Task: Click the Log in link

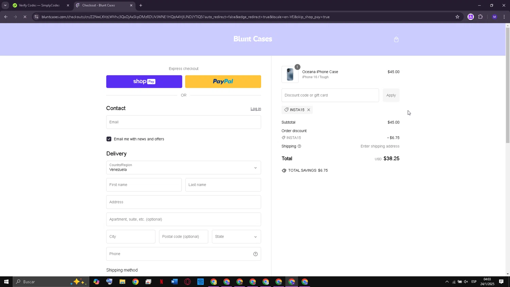Action: [256, 109]
